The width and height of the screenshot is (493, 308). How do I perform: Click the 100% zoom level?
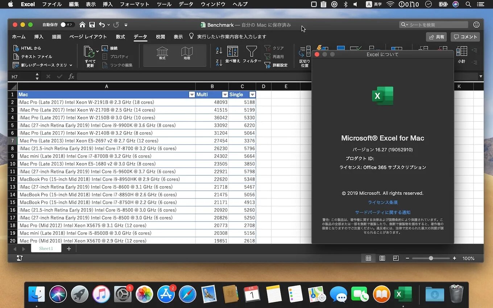468,258
